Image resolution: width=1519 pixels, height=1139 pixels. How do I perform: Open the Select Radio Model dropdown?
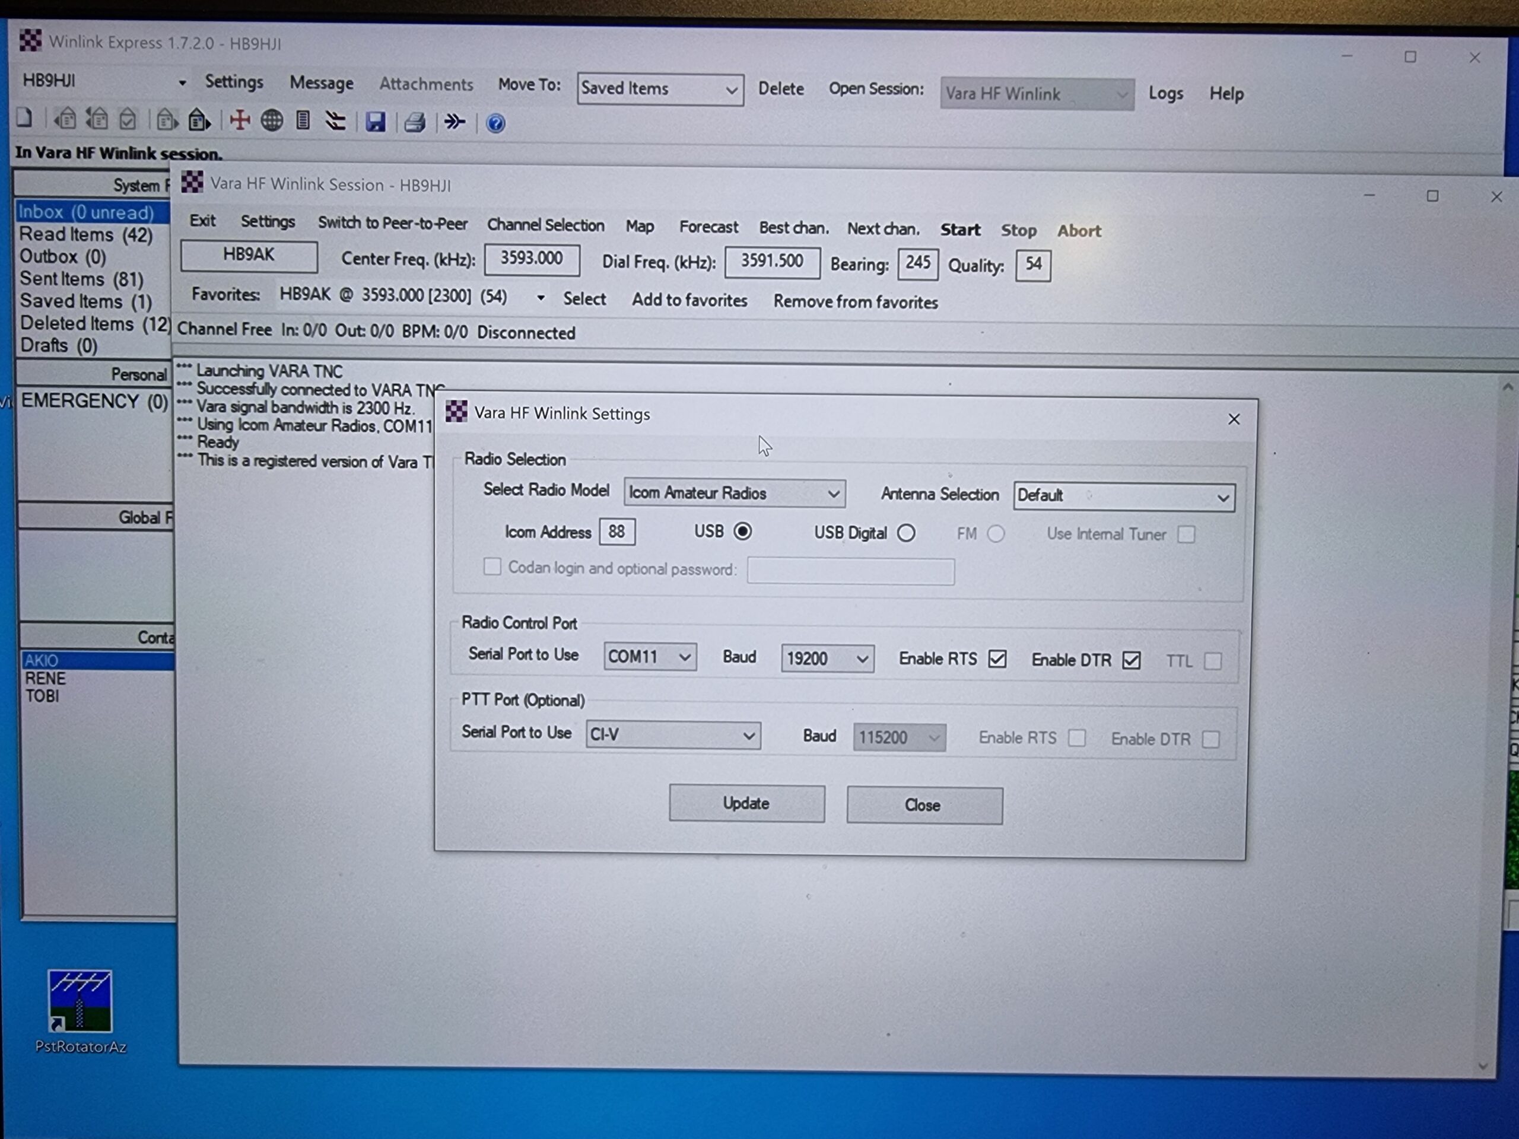(734, 493)
